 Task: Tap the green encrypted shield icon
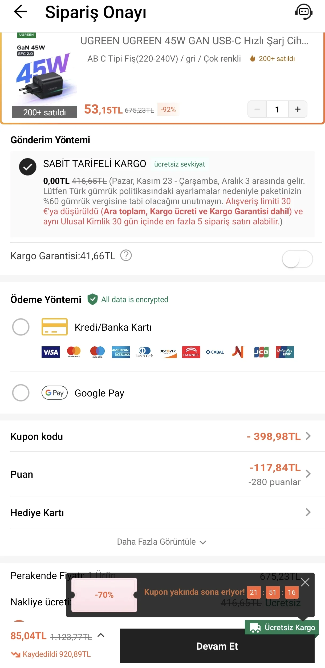pyautogui.click(x=92, y=299)
